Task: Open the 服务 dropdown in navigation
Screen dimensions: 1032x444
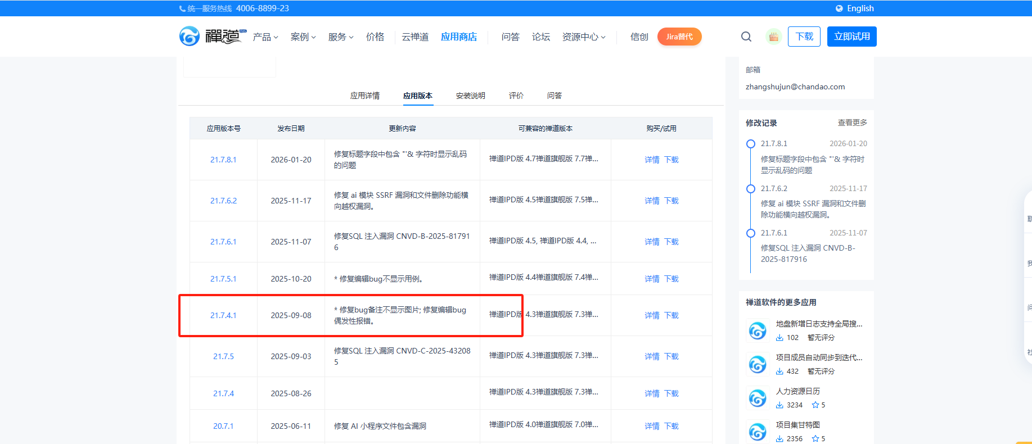Action: pos(341,37)
